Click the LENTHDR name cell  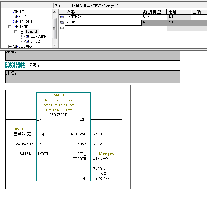104,17
